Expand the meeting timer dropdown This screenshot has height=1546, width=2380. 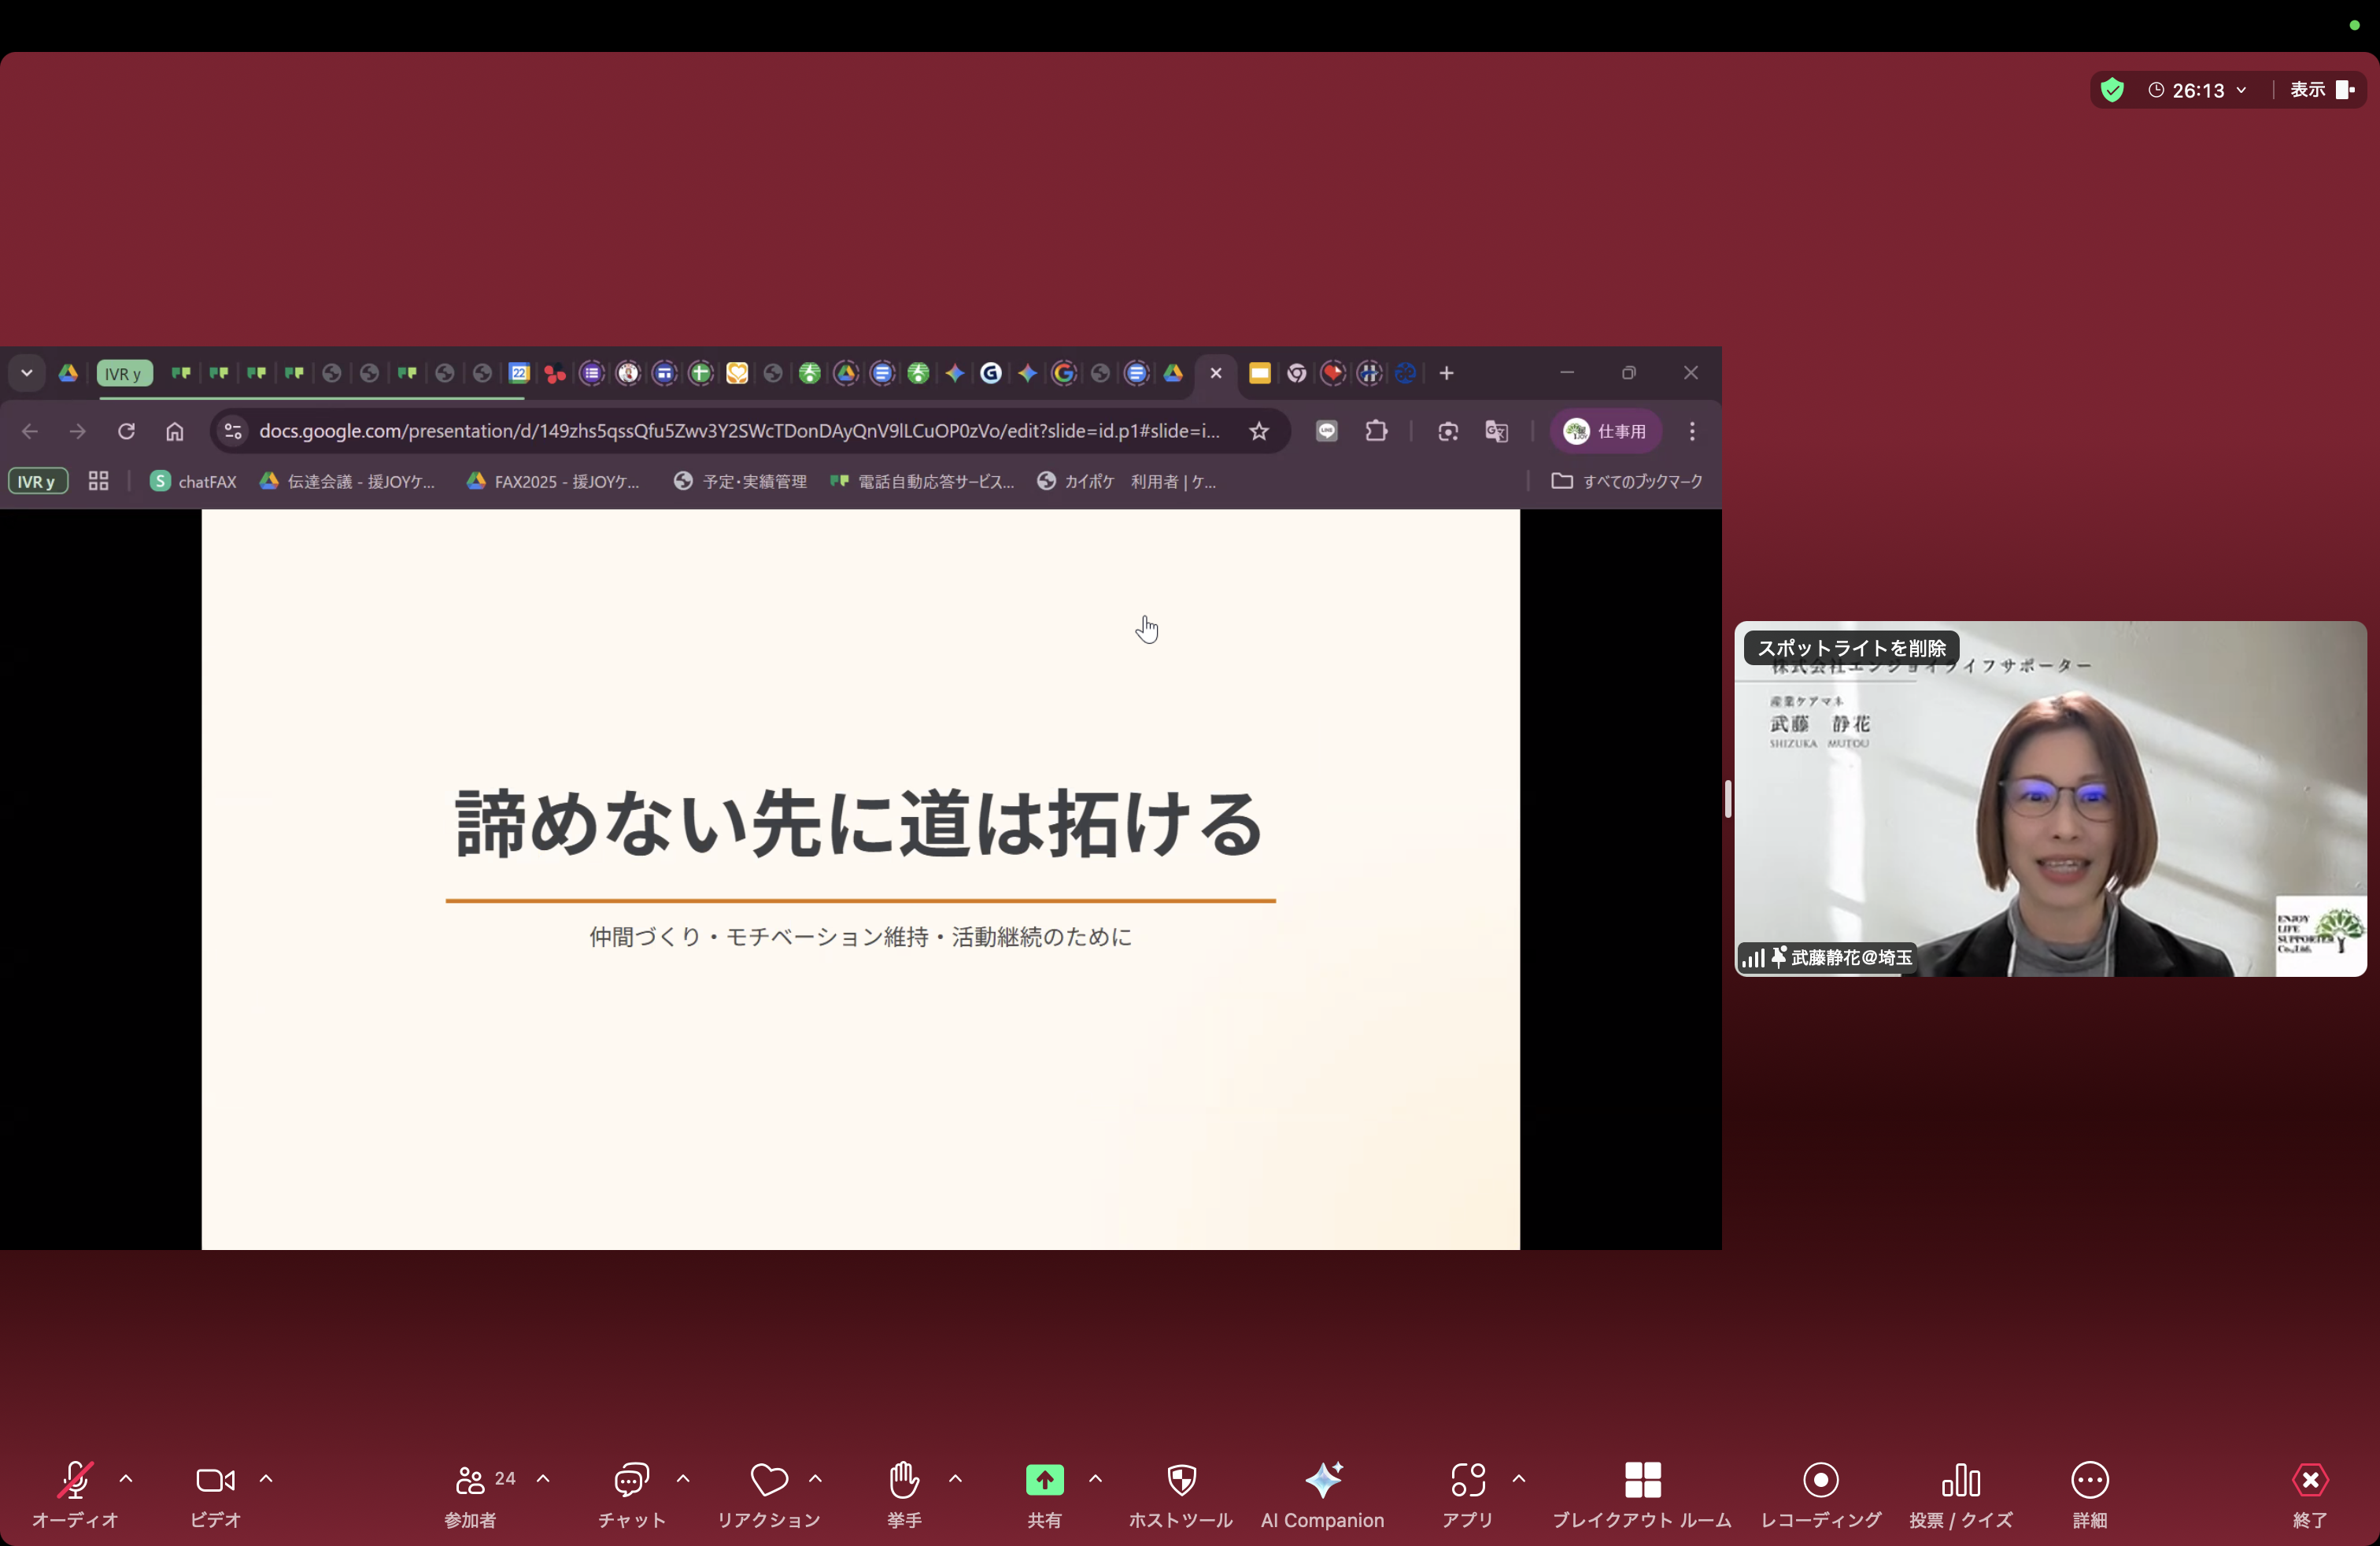click(x=2241, y=90)
